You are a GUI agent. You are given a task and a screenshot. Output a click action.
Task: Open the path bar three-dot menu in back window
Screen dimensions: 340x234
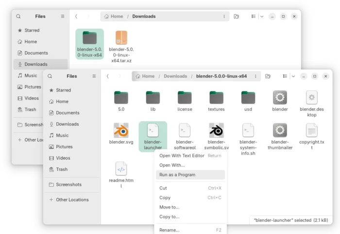click(224, 16)
